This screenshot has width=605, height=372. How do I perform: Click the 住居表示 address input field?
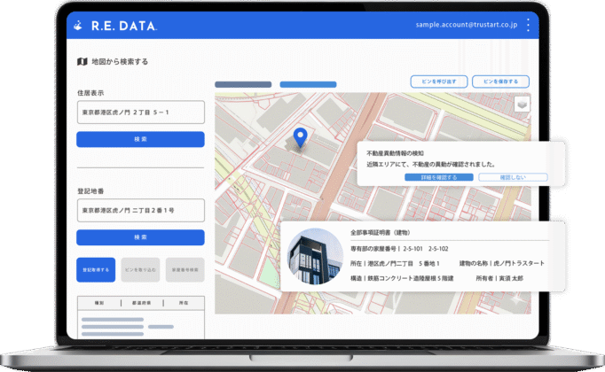[140, 112]
